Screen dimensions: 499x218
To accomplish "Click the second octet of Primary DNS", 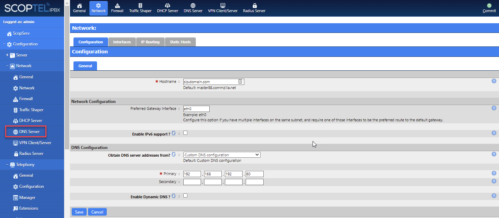I will pos(213,174).
